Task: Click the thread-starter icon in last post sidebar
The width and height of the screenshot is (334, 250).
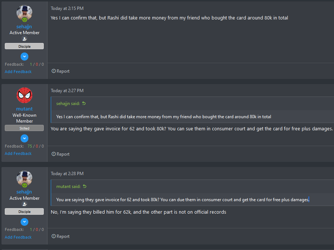Action: point(25,204)
